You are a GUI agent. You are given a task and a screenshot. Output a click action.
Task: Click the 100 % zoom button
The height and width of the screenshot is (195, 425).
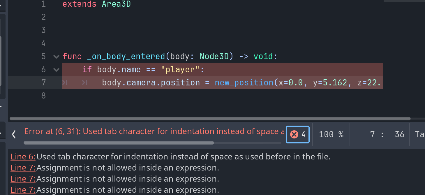(x=331, y=134)
